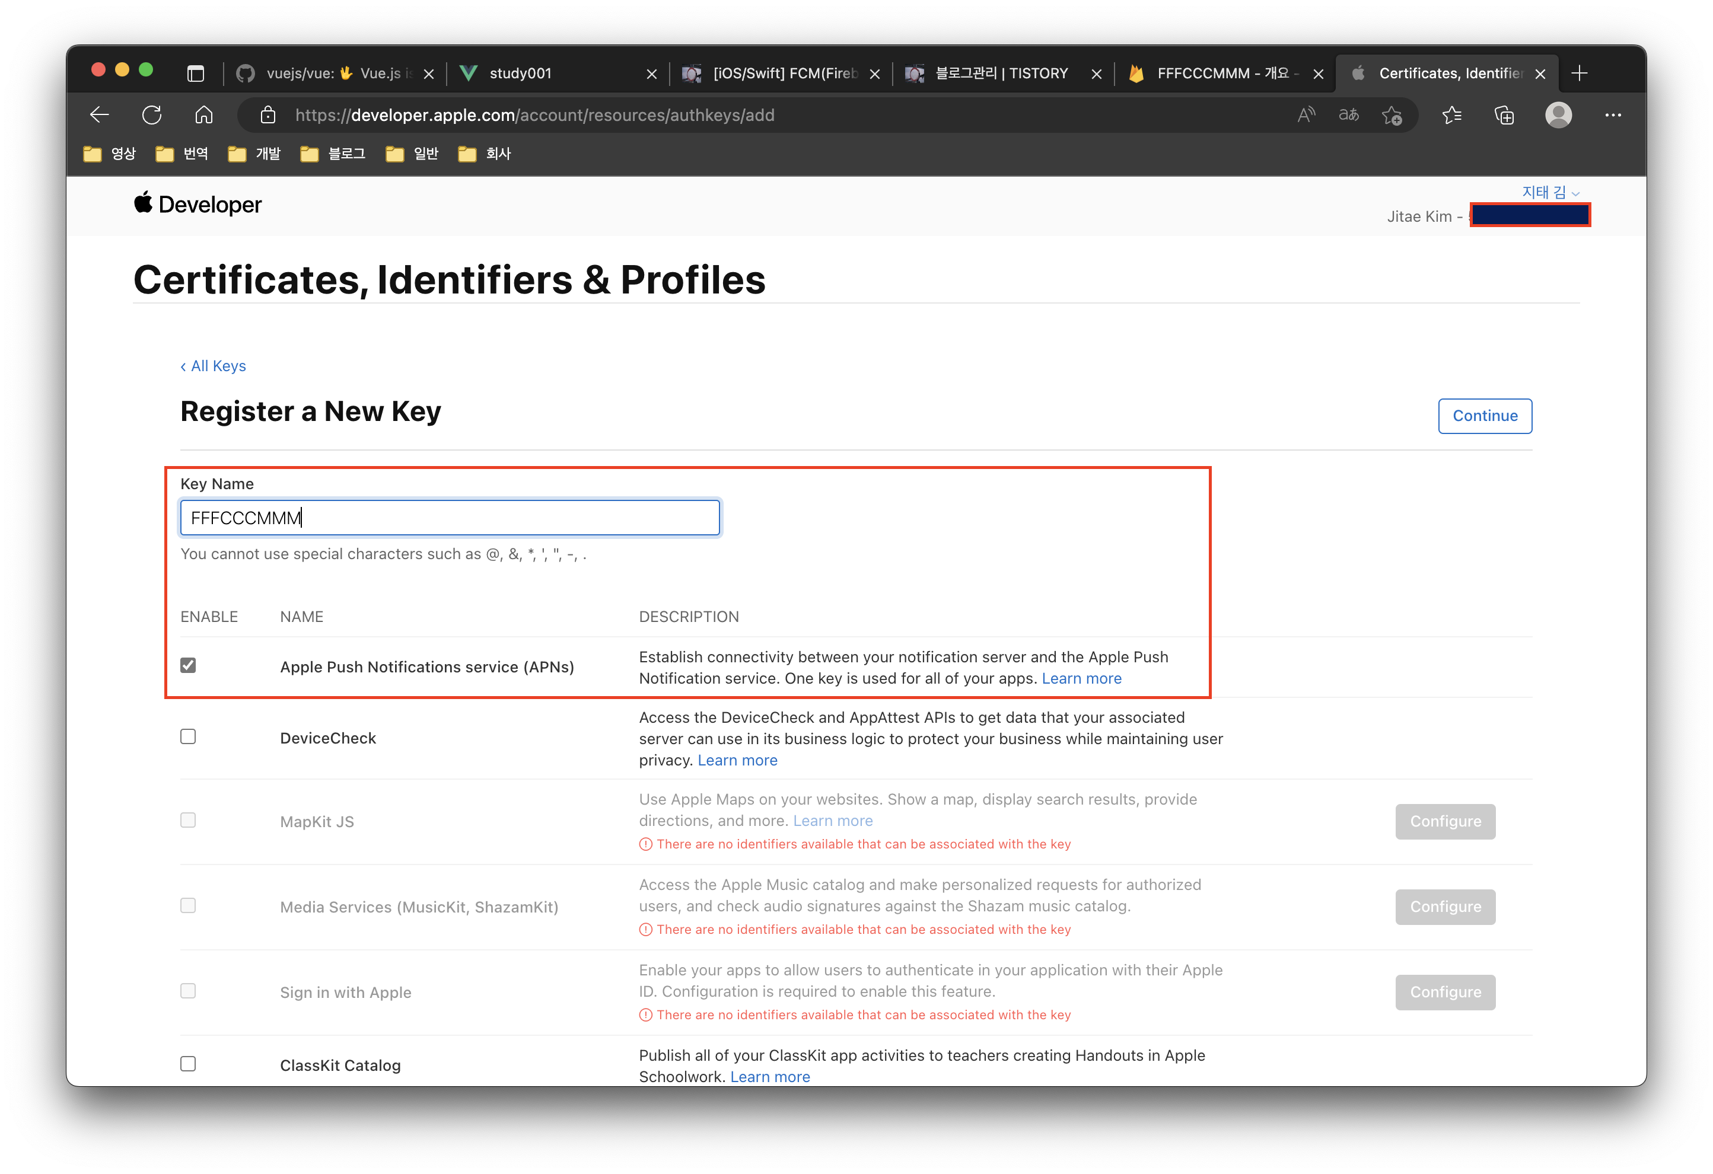Open the browser profile avatar
This screenshot has height=1174, width=1713.
pyautogui.click(x=1559, y=115)
